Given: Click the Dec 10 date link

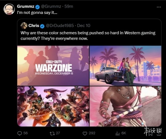Looking at the screenshot, I should click(x=84, y=26).
